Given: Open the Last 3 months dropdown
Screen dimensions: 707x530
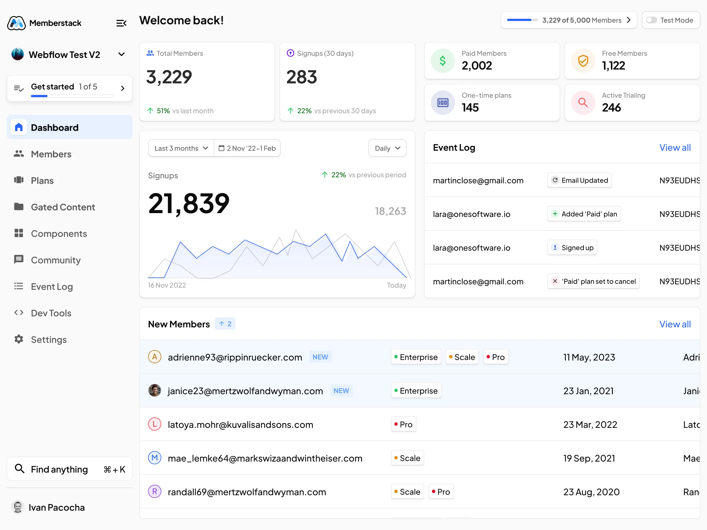Looking at the screenshot, I should click(x=180, y=148).
